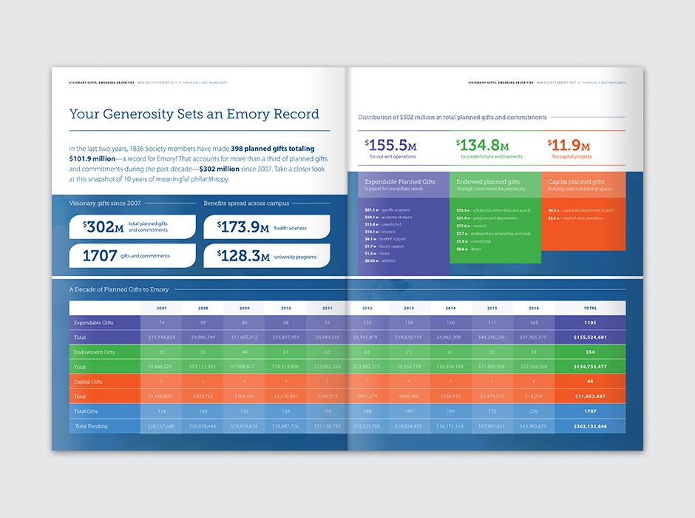Click the 1707 gifts and commitments box

tap(132, 256)
